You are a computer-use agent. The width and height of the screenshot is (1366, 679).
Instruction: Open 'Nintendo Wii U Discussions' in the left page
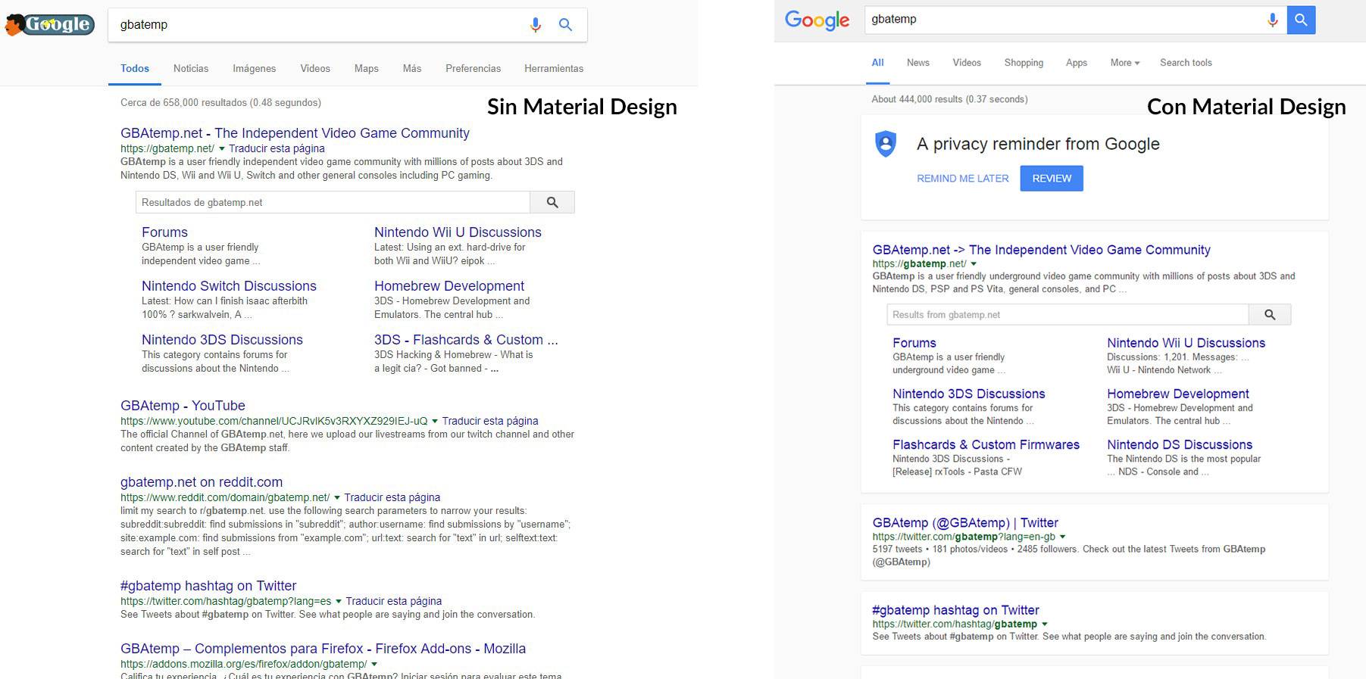458,232
